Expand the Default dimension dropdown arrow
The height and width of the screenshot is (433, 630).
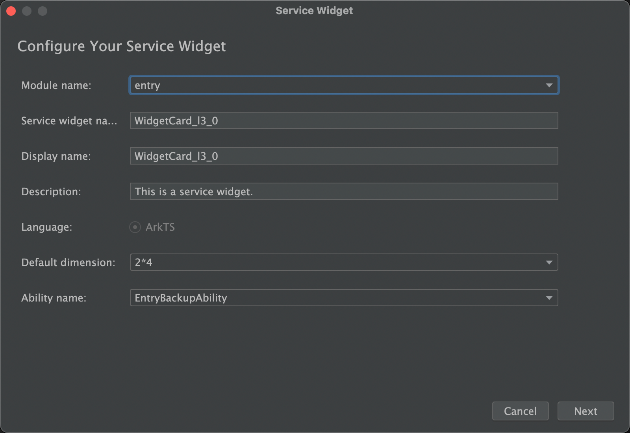pyautogui.click(x=549, y=263)
